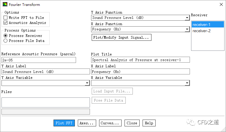Open the Axes settings button
The height and width of the screenshot is (132, 226).
[87, 123]
